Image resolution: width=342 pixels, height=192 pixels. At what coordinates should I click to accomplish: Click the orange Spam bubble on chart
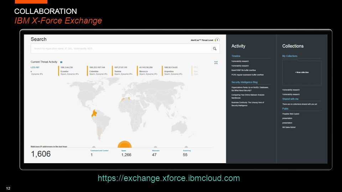click(x=125, y=144)
